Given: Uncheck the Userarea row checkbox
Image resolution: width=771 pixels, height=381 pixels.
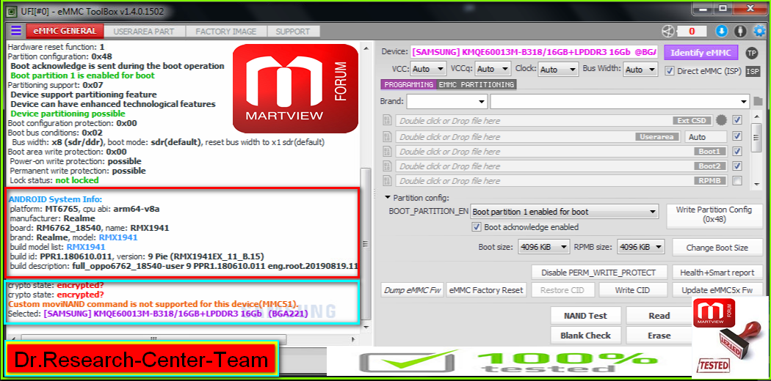Looking at the screenshot, I should (x=736, y=136).
